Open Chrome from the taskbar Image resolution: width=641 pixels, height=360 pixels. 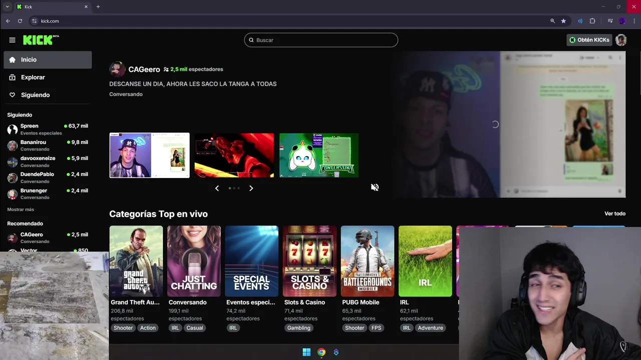322,352
